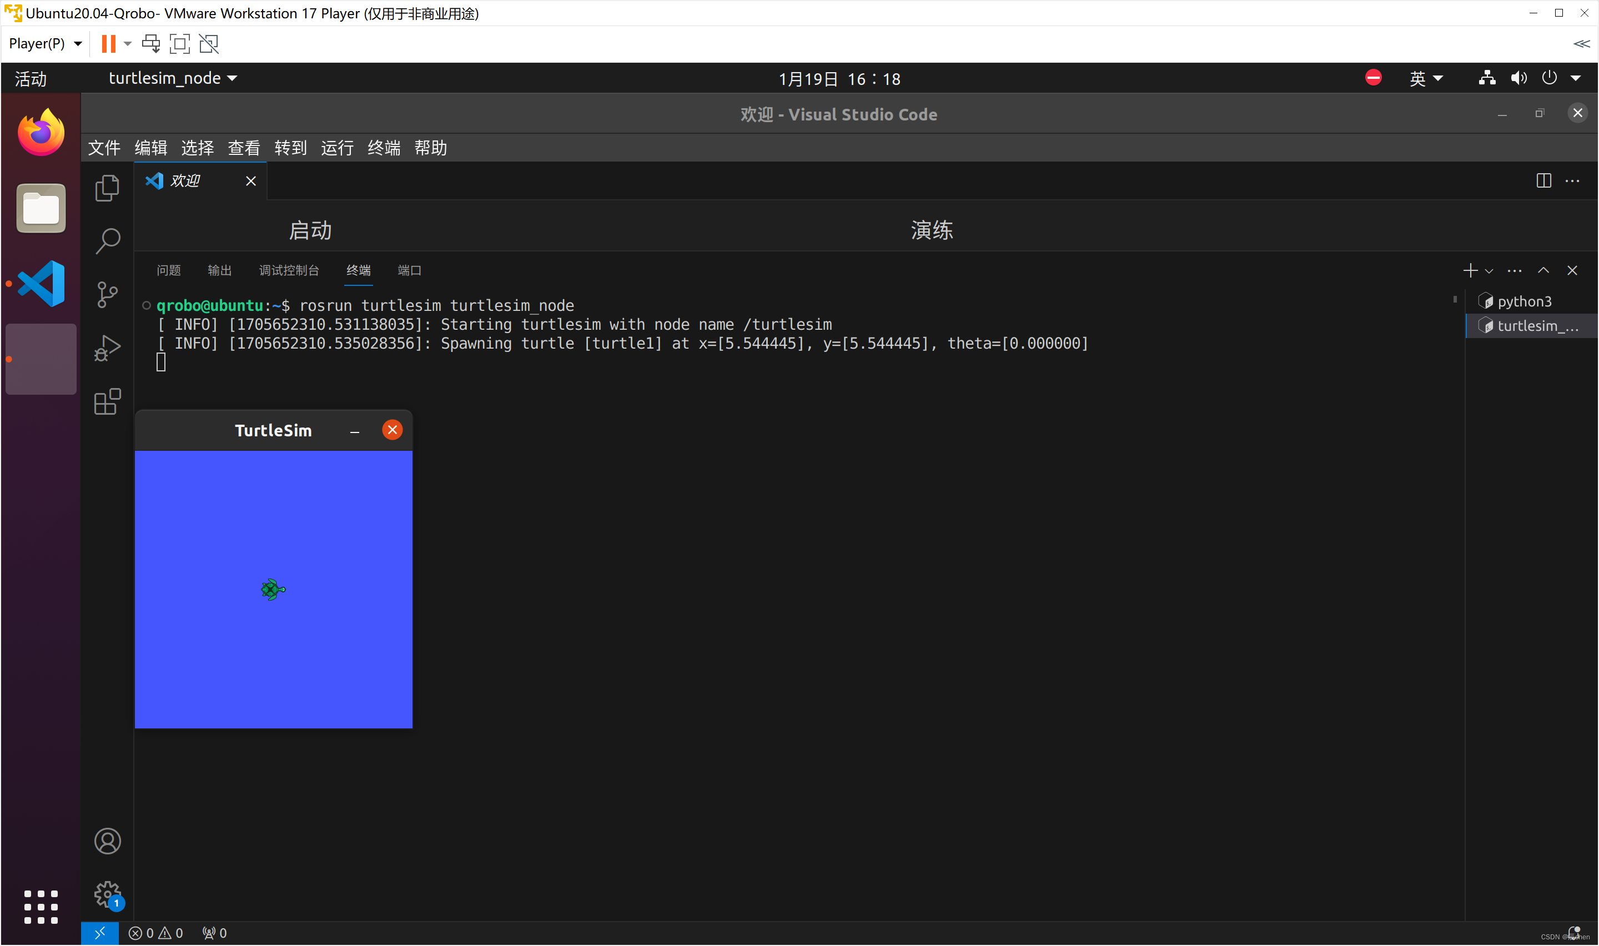The width and height of the screenshot is (1599, 946).
Task: Minimize the TurtleSim window
Action: [x=355, y=431]
